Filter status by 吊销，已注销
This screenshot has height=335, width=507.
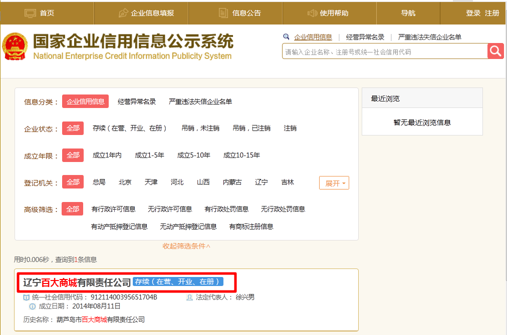pos(251,128)
